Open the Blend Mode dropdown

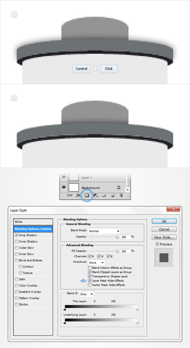click(x=104, y=231)
